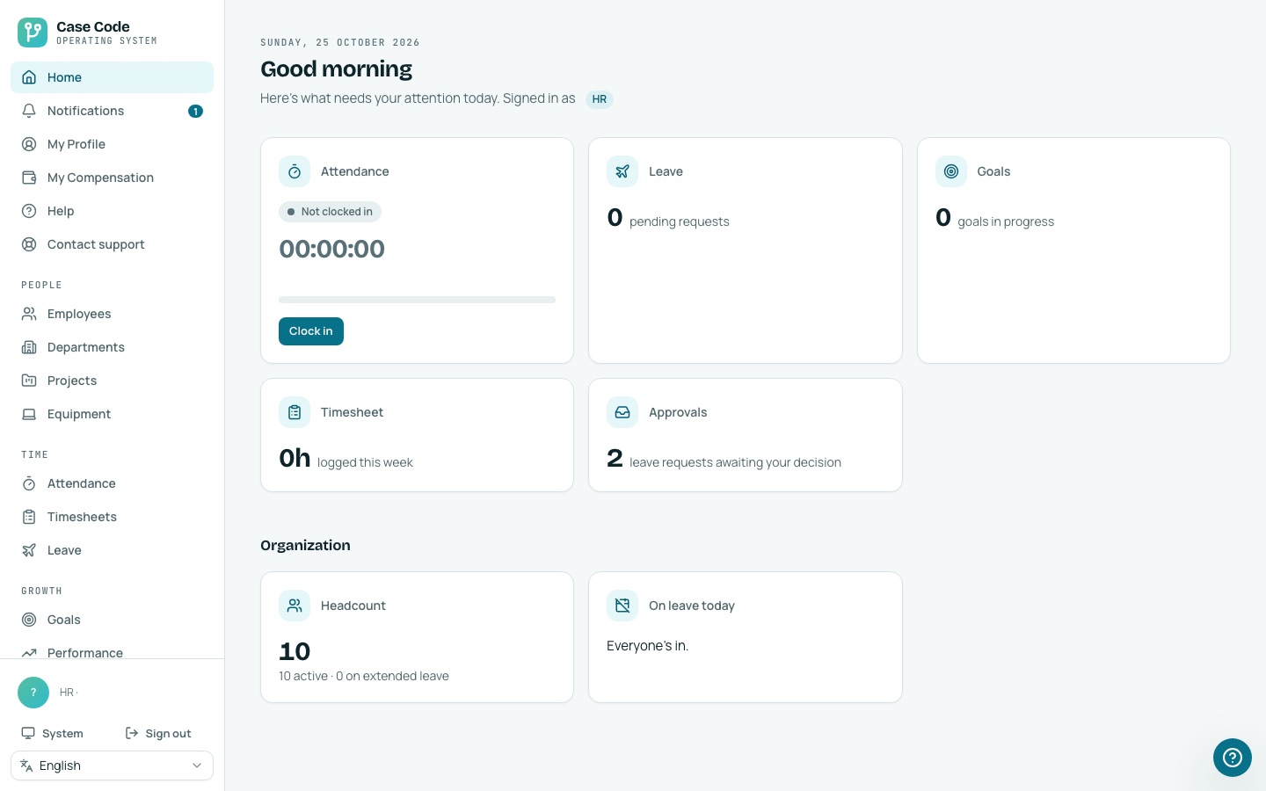Open My Profile page
Image resolution: width=1266 pixels, height=791 pixels.
tap(112, 144)
